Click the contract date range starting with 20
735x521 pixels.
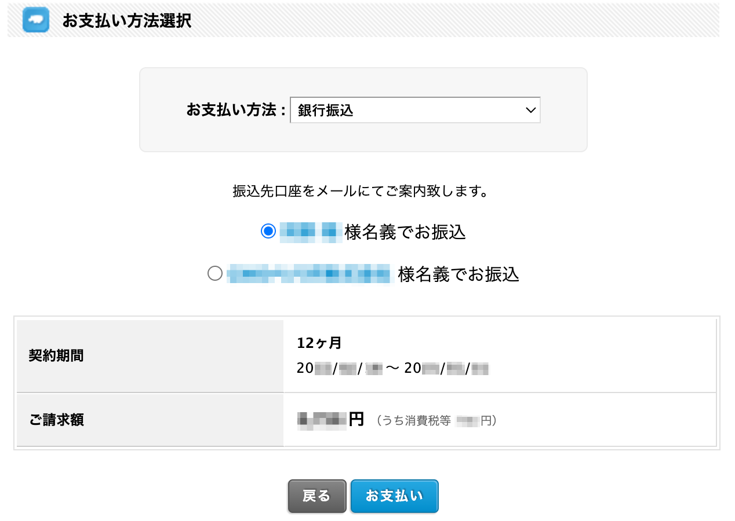coord(393,368)
